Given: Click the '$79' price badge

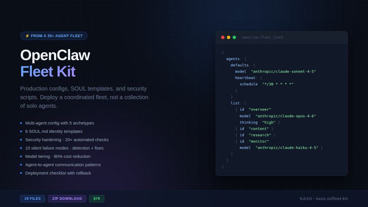Looking at the screenshot, I should [97, 199].
